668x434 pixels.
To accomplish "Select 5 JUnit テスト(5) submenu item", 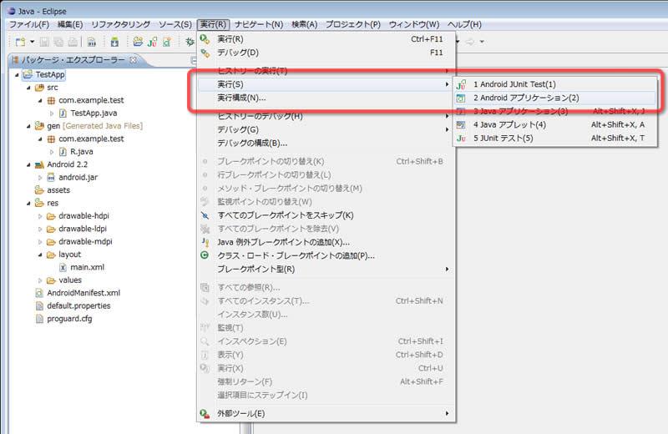I will coord(555,139).
